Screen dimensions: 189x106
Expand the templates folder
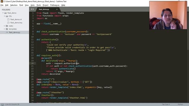click(4, 29)
